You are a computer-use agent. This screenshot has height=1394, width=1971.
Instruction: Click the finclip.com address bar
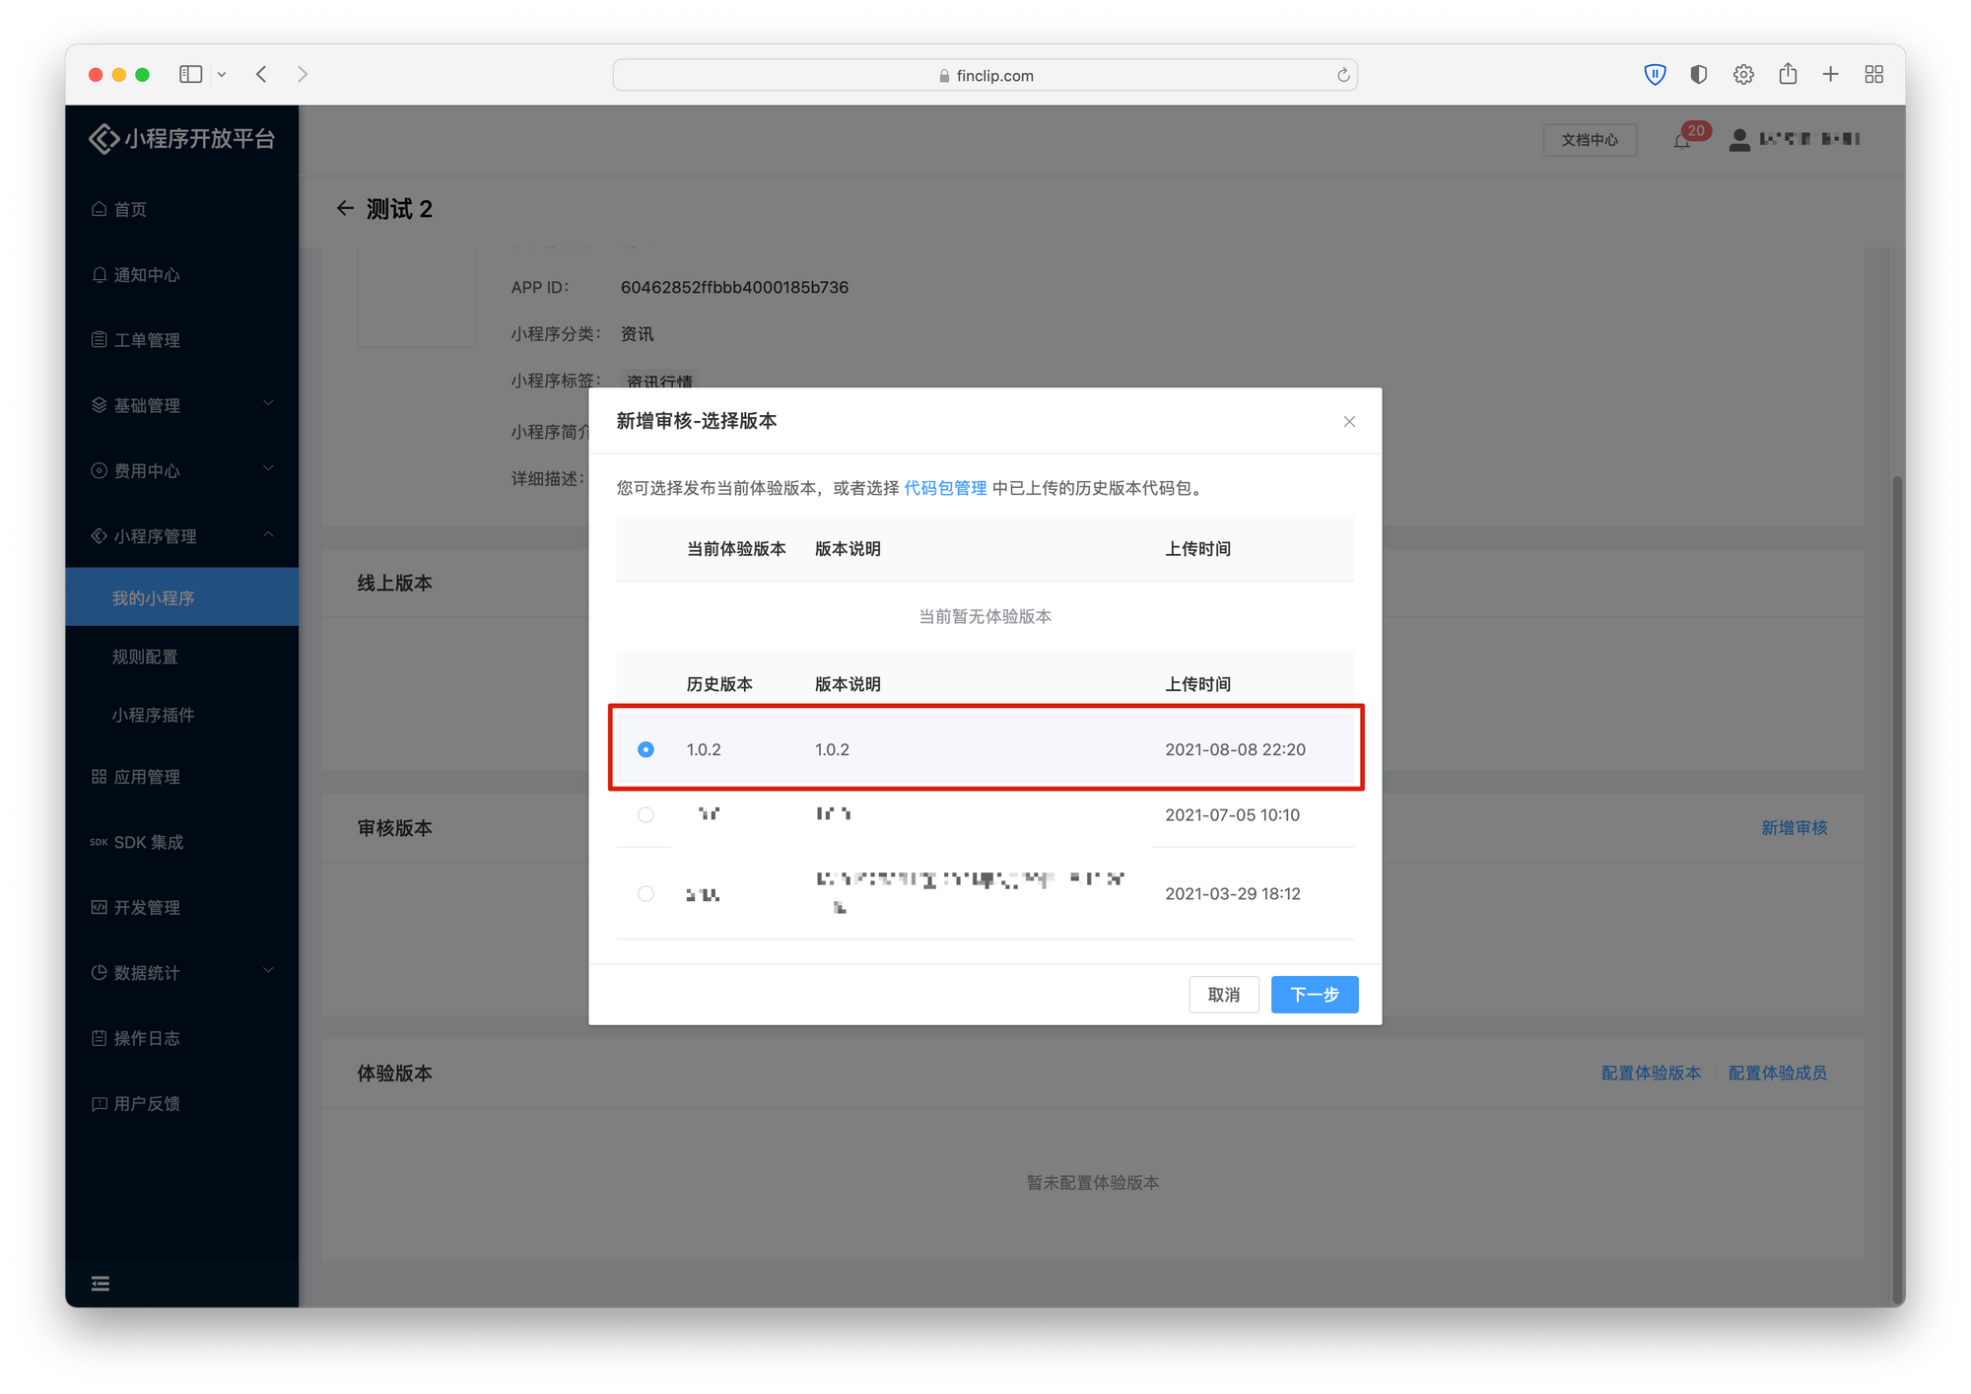985,75
